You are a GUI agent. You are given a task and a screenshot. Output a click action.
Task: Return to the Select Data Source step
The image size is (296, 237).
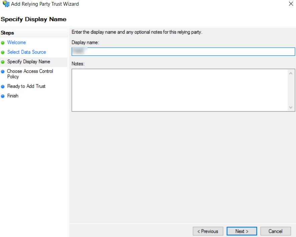point(26,52)
